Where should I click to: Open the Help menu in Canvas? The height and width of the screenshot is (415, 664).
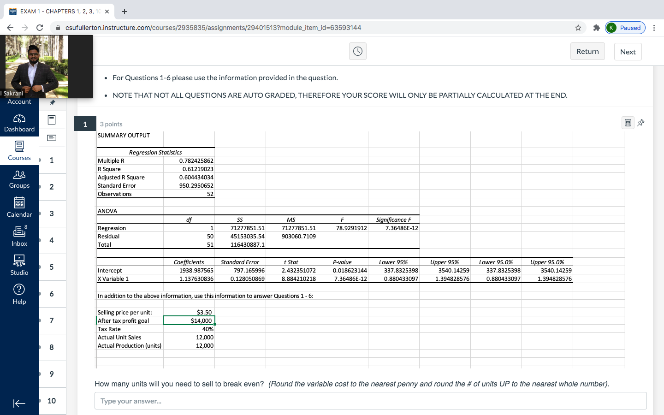[x=19, y=295]
